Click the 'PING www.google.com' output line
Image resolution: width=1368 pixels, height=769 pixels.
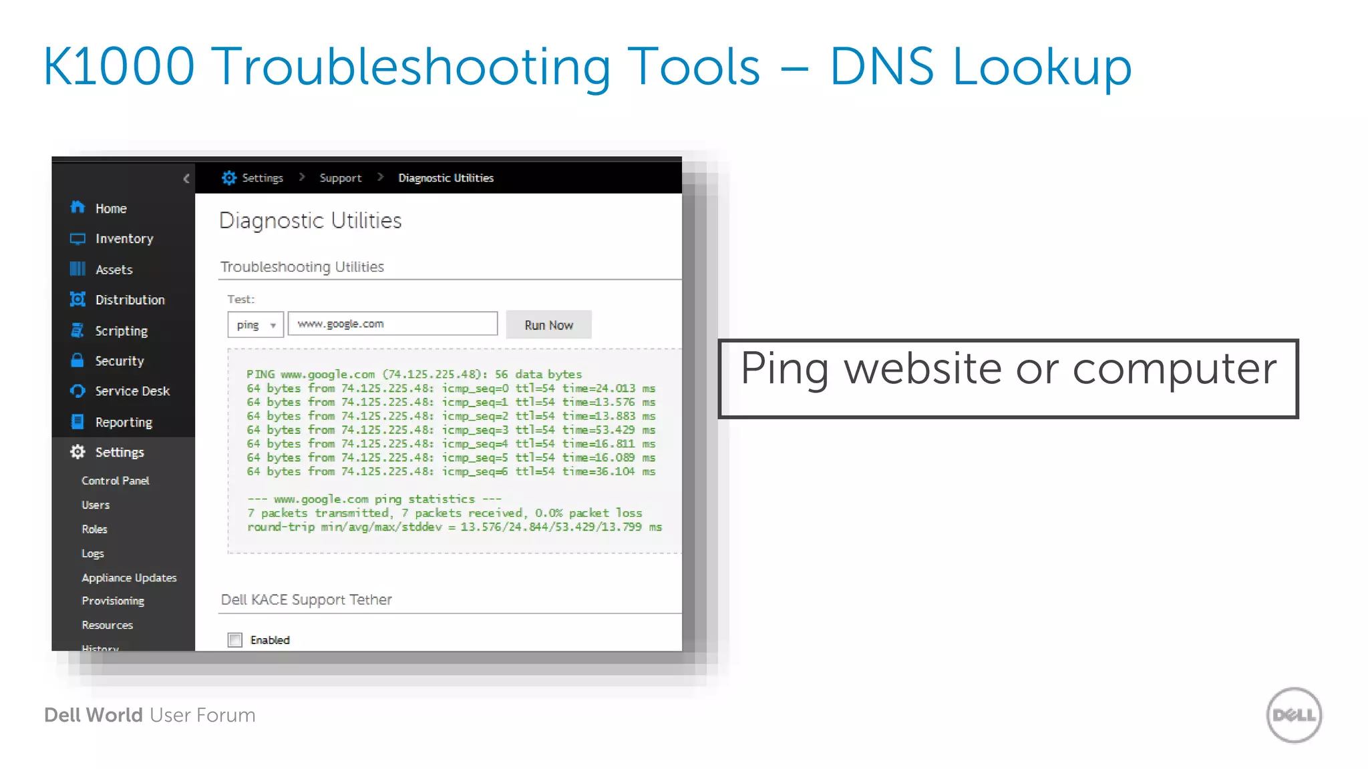pos(414,374)
